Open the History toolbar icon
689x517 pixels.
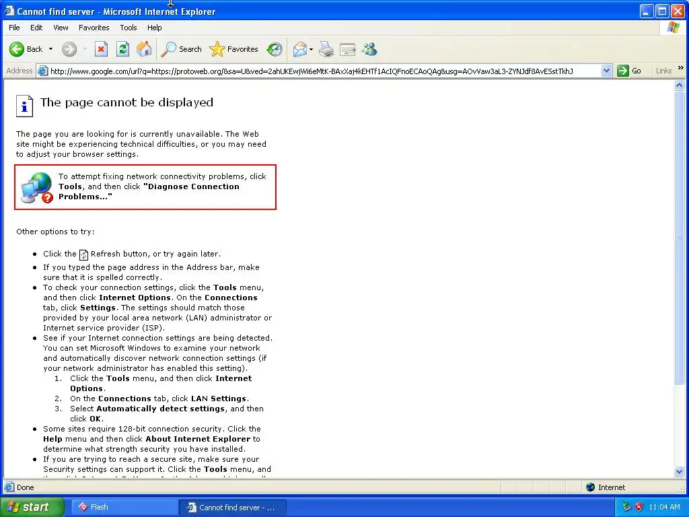coord(275,49)
